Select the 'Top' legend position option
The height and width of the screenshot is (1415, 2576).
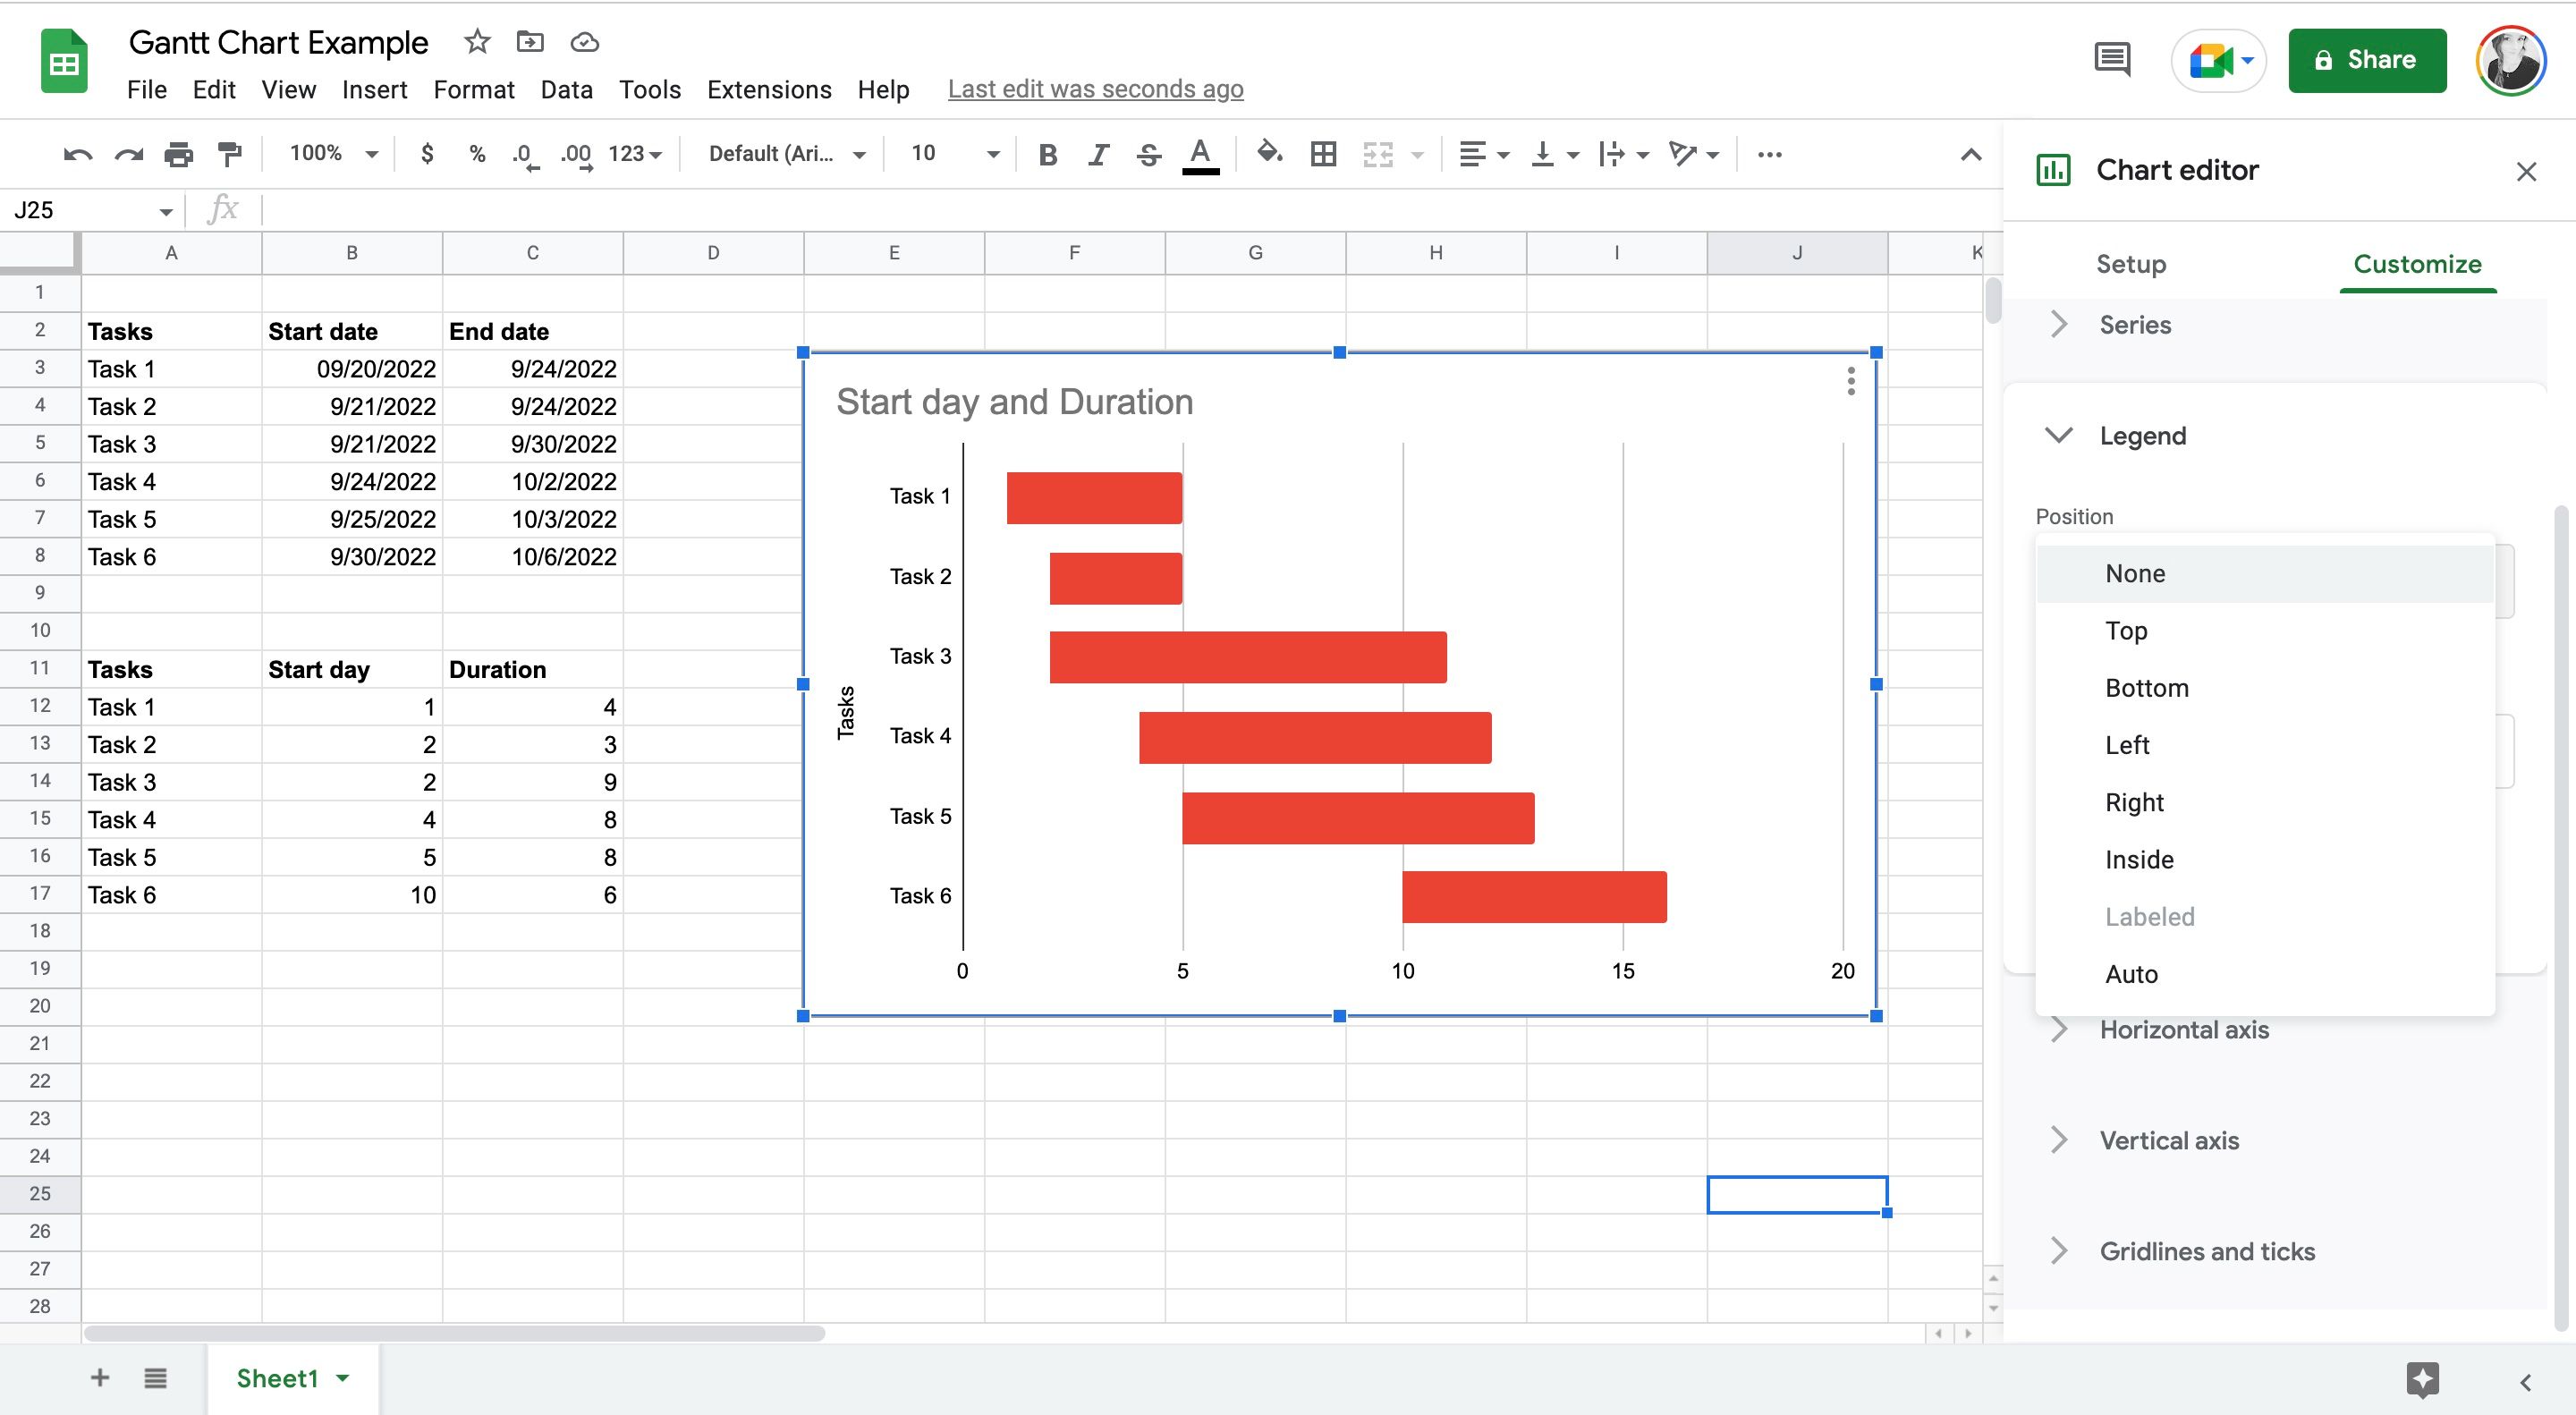(2127, 629)
